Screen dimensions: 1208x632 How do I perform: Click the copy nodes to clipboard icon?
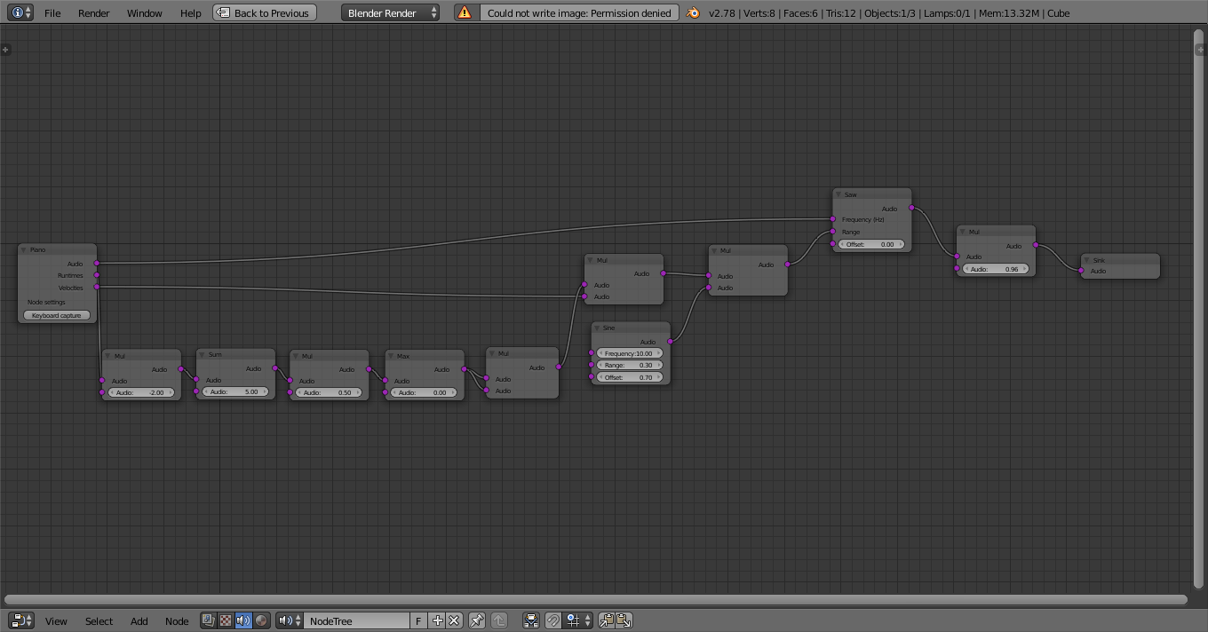(x=607, y=620)
